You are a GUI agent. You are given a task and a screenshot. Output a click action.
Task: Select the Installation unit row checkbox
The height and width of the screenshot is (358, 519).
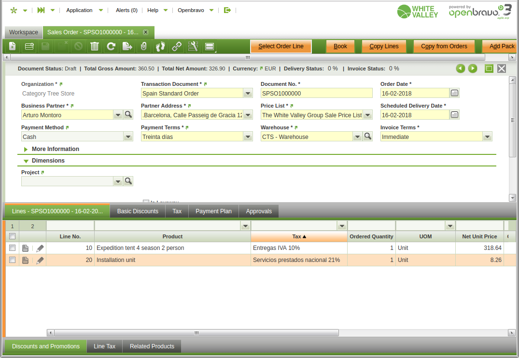tap(13, 260)
